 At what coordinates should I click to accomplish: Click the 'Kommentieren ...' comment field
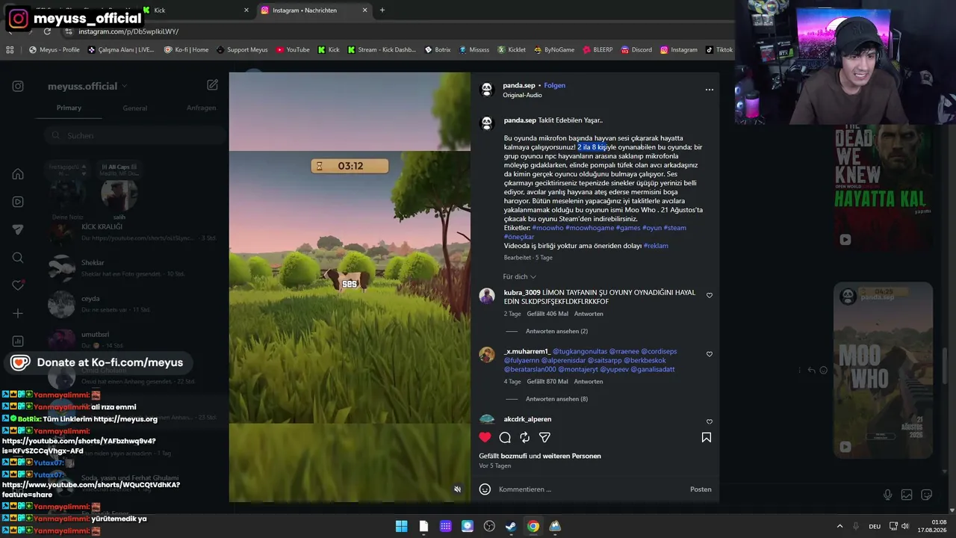590,489
